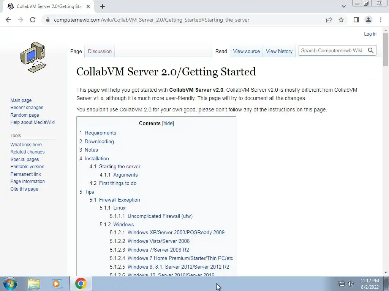Viewport: 389px width, 291px height.
Task: Go back to the previous page
Action: pyautogui.click(x=8, y=20)
